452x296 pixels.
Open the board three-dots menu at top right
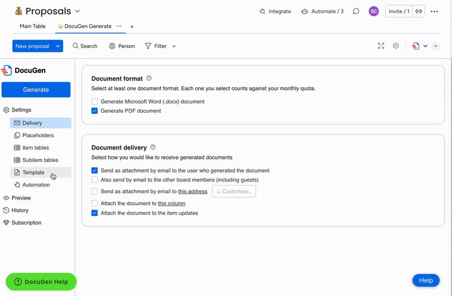(x=434, y=11)
